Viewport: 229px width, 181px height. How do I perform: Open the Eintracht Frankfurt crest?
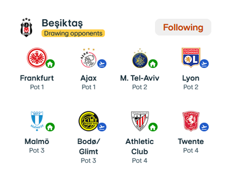[x=37, y=58]
